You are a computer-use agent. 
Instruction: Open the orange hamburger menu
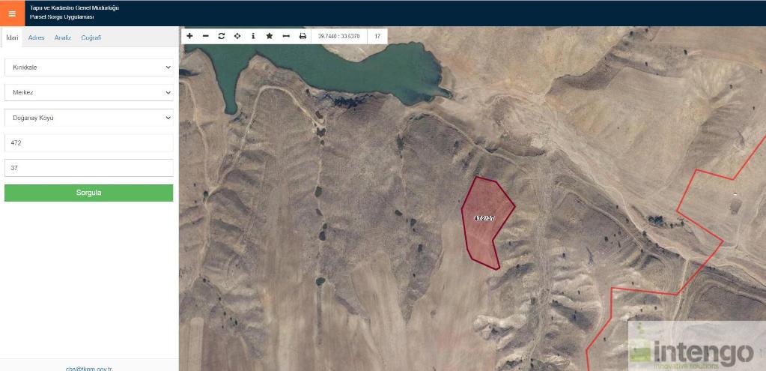coord(12,13)
